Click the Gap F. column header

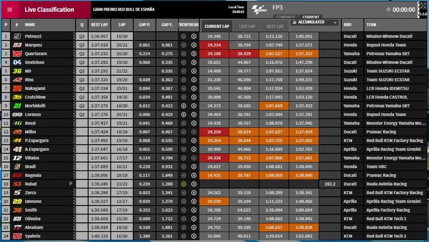(x=167, y=25)
